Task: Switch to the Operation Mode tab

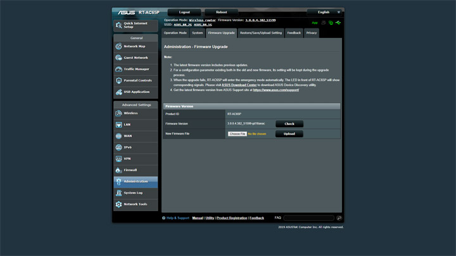Action: click(175, 33)
